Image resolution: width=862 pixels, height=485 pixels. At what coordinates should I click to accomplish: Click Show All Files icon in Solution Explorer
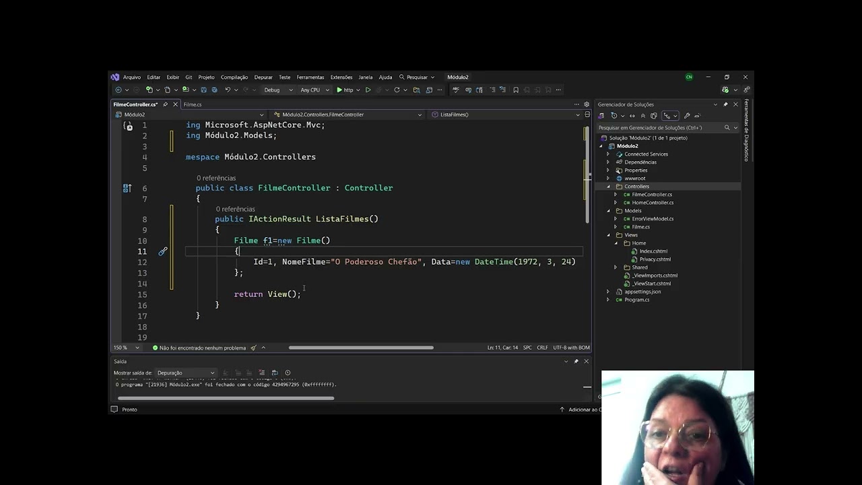[x=653, y=116]
